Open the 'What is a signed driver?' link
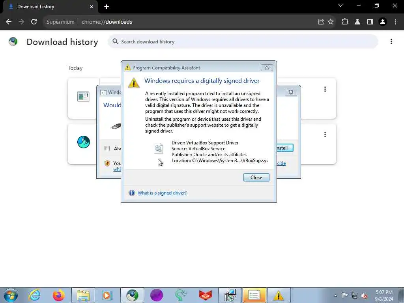Screen dimensions: 404x303 162,193
